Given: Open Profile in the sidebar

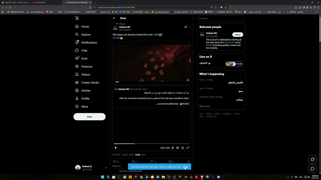Looking at the screenshot, I should (x=82, y=98).
